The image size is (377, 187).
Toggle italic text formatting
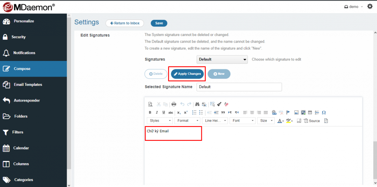(157, 113)
